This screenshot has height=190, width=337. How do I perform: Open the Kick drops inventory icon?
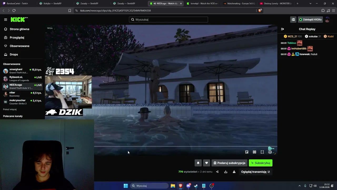click(x=293, y=20)
